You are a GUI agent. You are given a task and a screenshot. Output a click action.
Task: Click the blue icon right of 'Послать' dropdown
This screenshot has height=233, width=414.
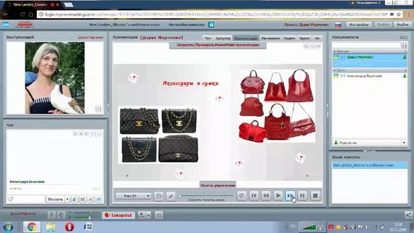pyautogui.click(x=74, y=199)
